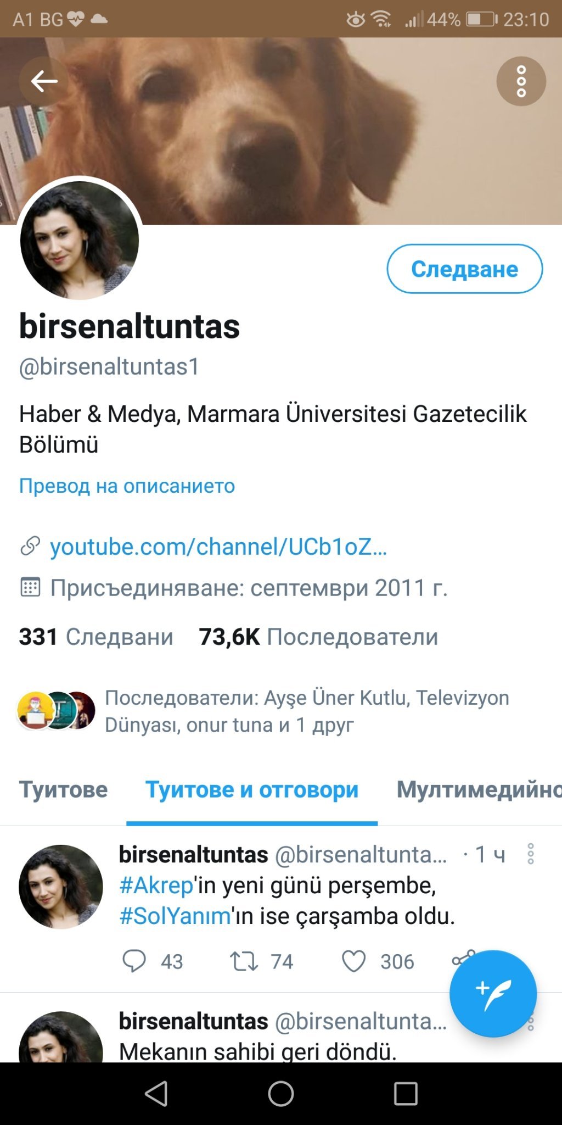Open the Мултимедийно tab
This screenshot has width=562, height=1125.
pyautogui.click(x=479, y=790)
